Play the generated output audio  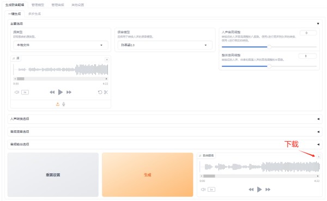[x=259, y=190]
